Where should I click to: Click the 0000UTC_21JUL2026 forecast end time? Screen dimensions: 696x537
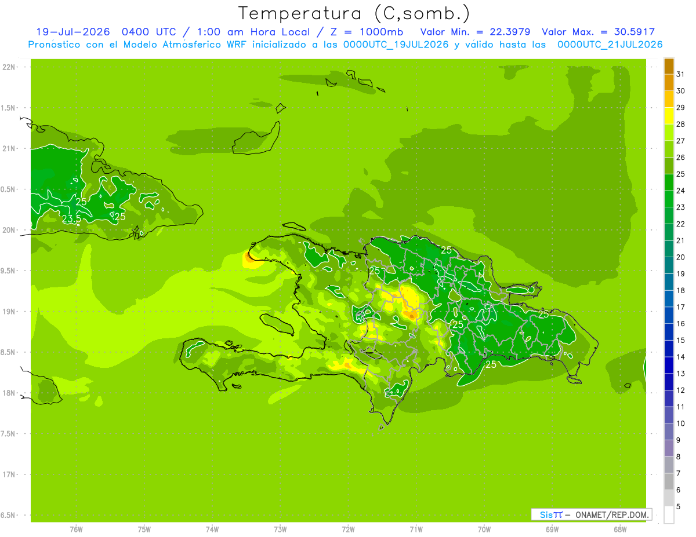tap(610, 45)
